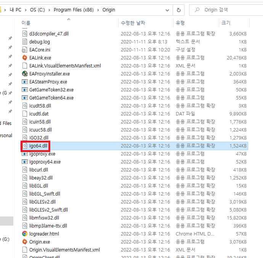Refresh the Origin folder view
Screen dimensions: 263x258
(x=179, y=10)
